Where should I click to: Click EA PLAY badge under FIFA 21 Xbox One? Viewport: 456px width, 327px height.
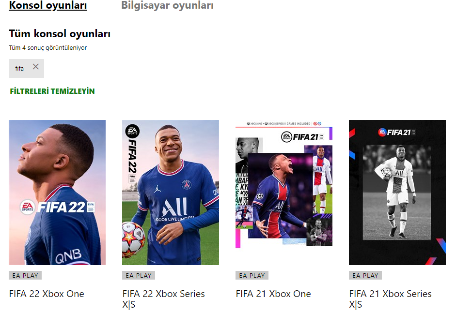tap(252, 275)
